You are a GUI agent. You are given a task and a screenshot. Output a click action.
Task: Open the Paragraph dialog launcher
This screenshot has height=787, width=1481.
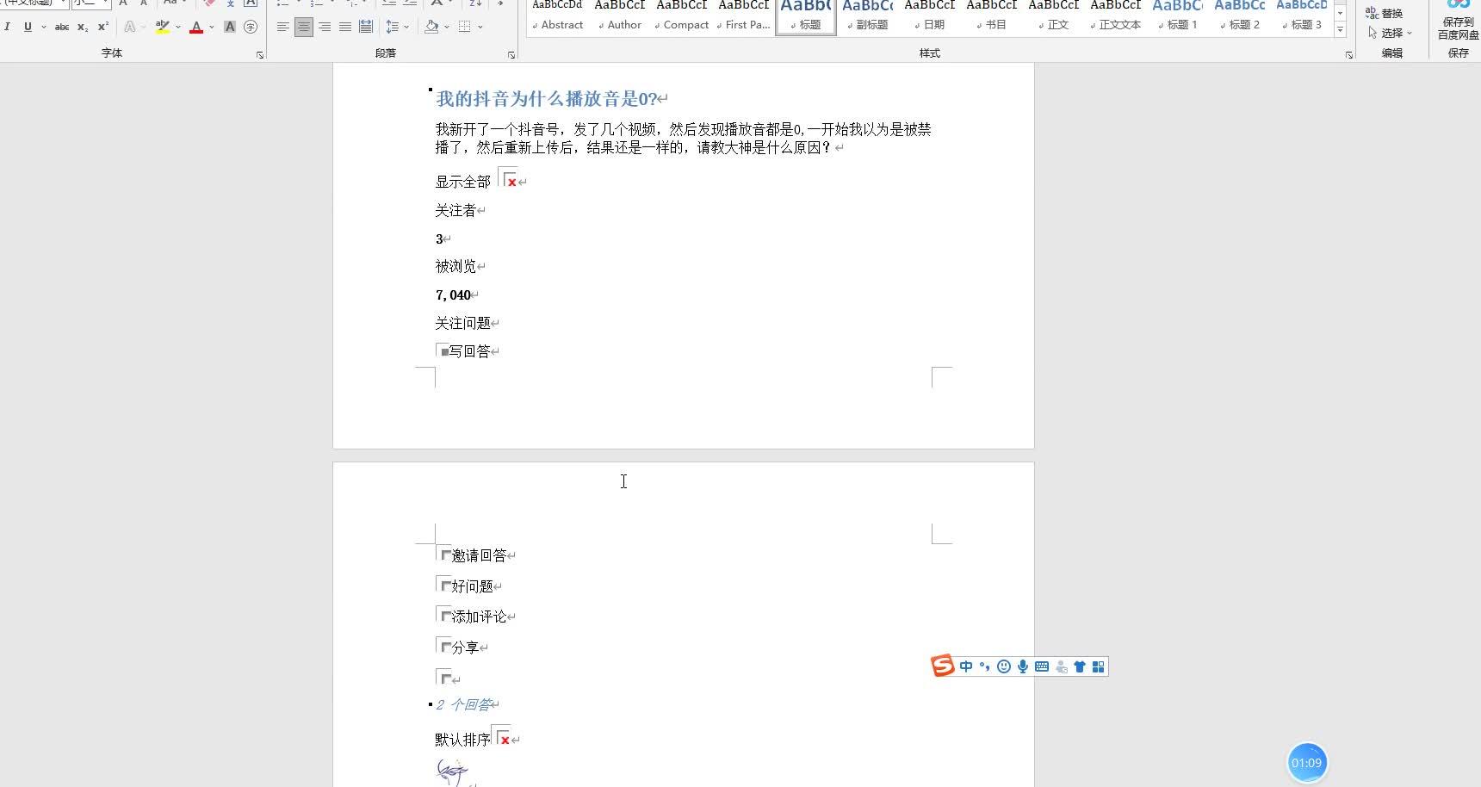pos(511,55)
